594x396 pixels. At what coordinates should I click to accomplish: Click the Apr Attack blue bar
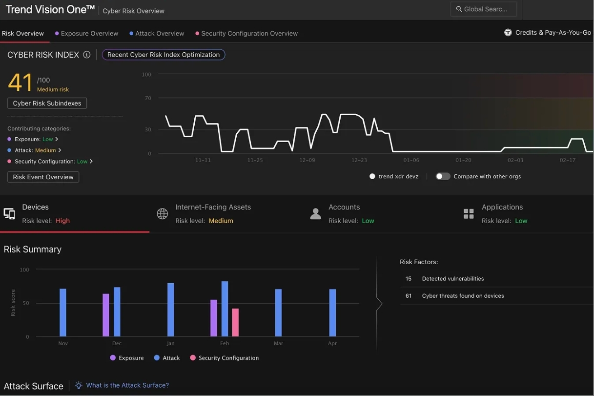tap(332, 313)
